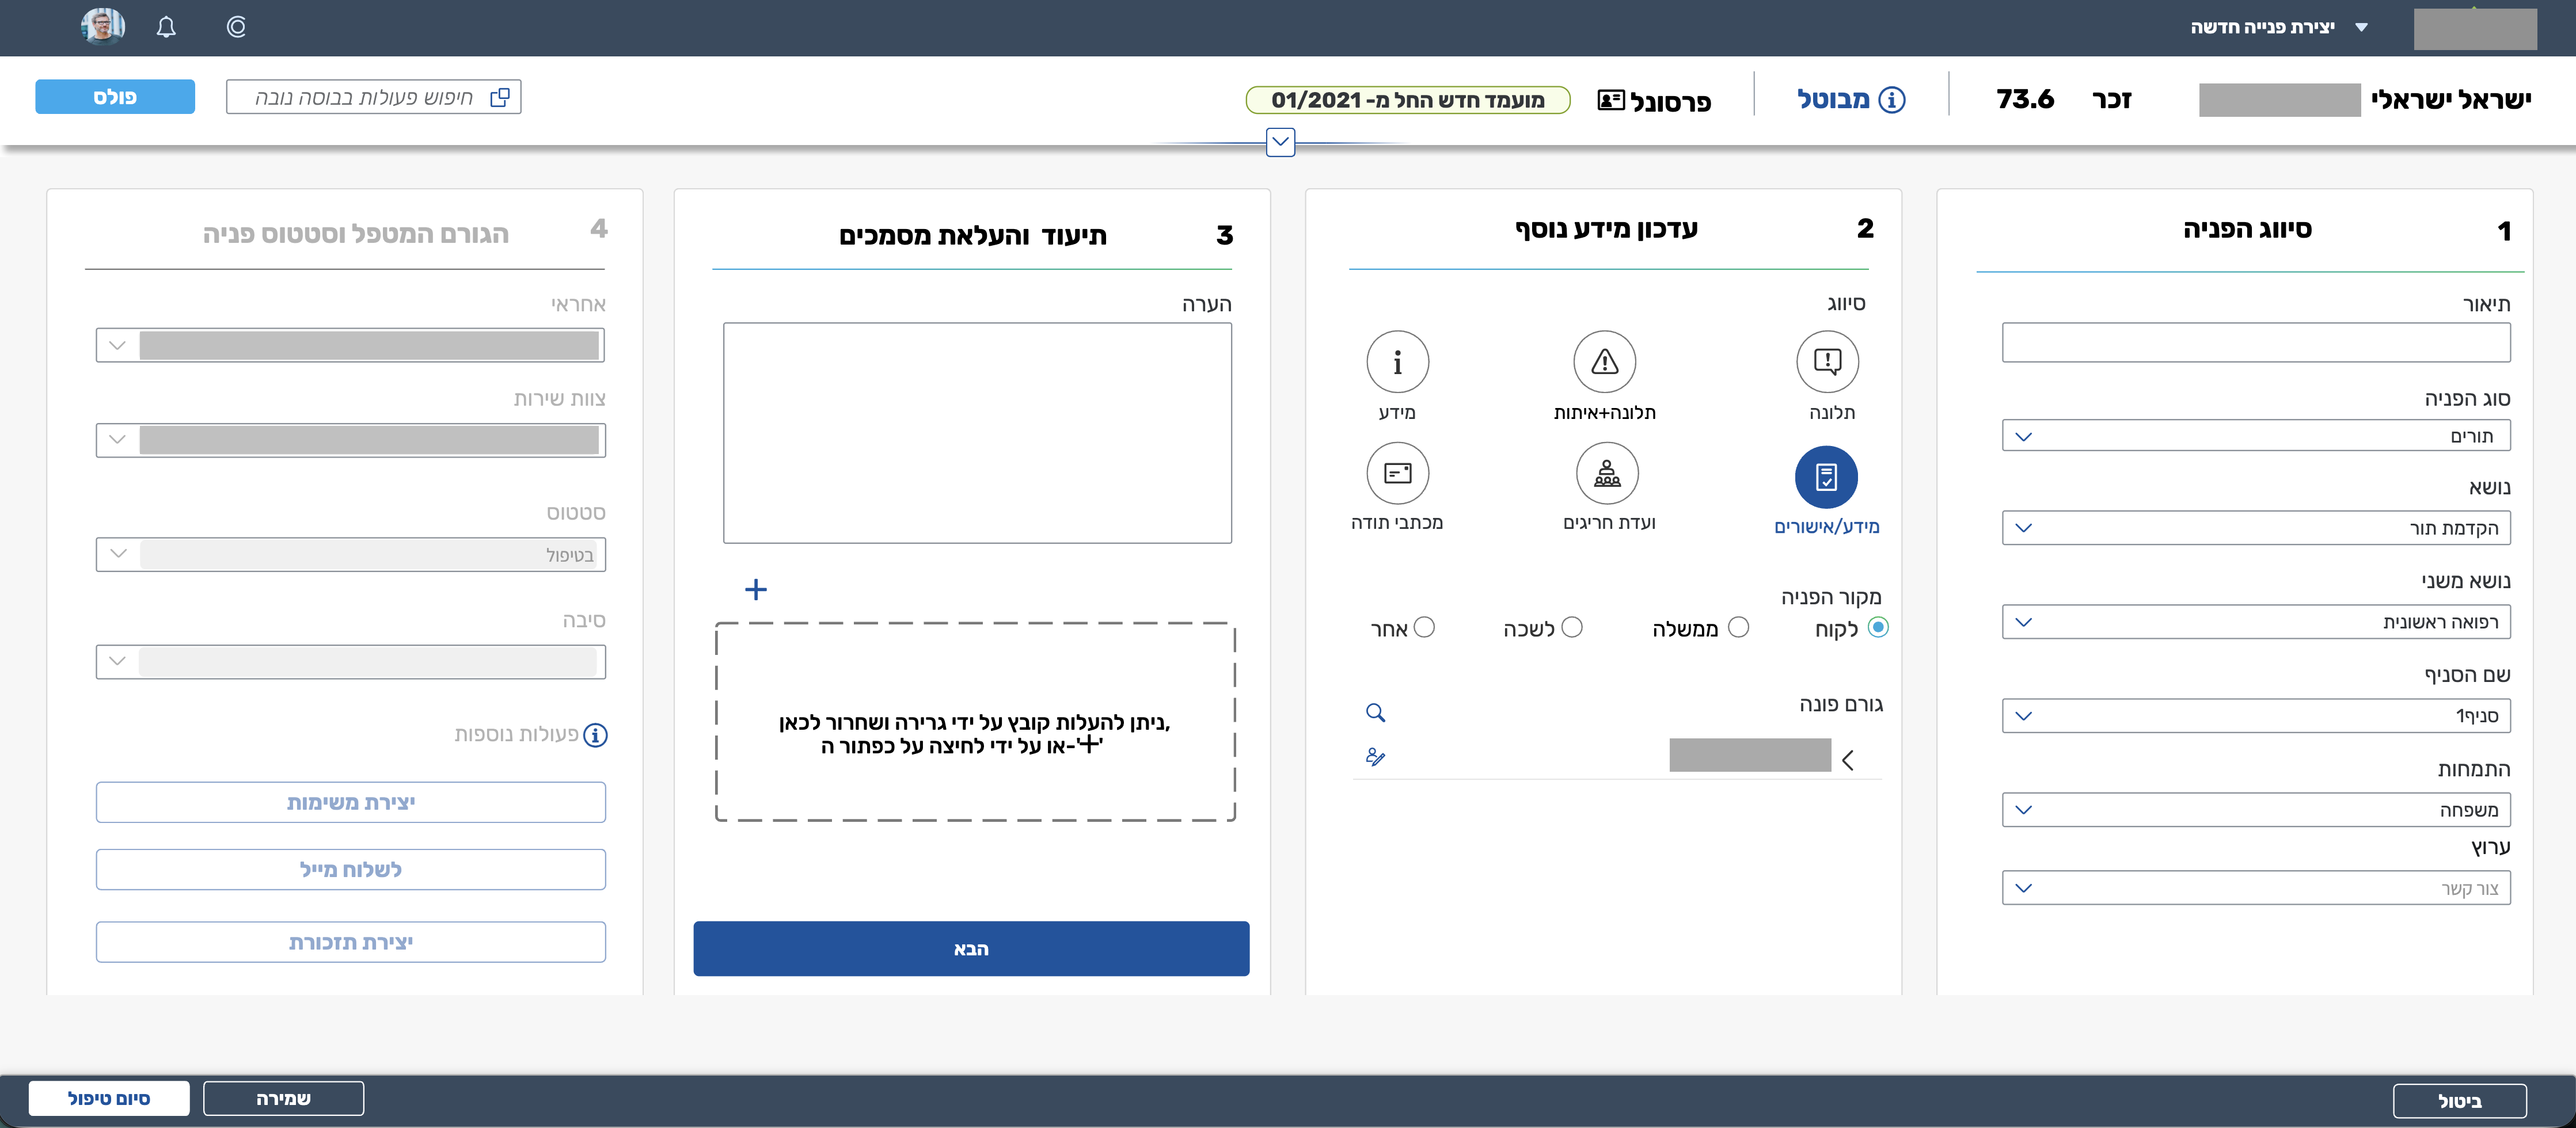This screenshot has width=2576, height=1128.
Task: Click the הבא next button
Action: click(x=970, y=948)
